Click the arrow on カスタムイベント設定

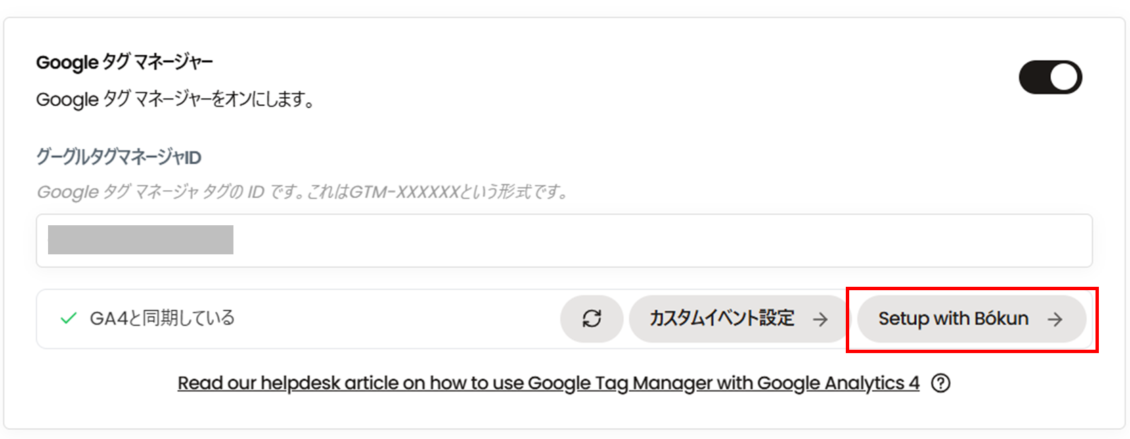coord(820,319)
